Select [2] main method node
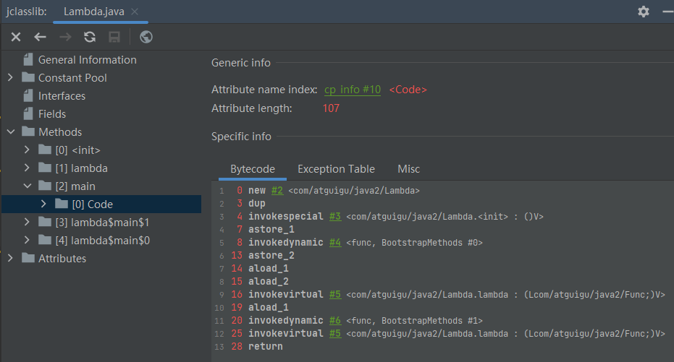 [x=75, y=186]
